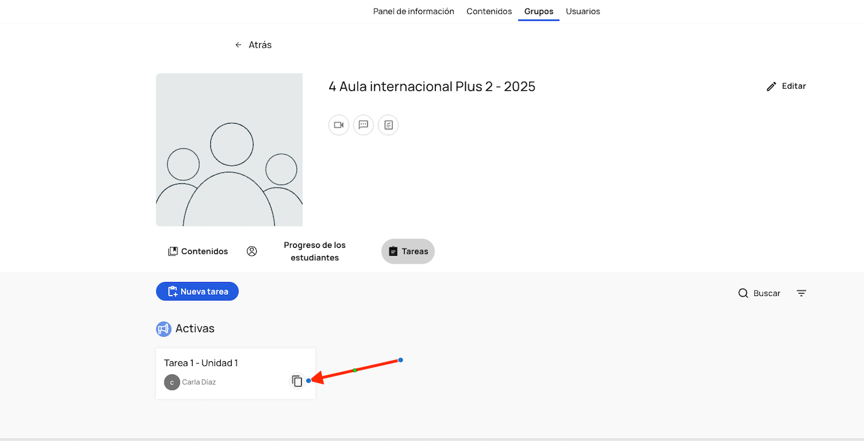
Task: Click the notes document icon under title
Action: click(x=388, y=125)
